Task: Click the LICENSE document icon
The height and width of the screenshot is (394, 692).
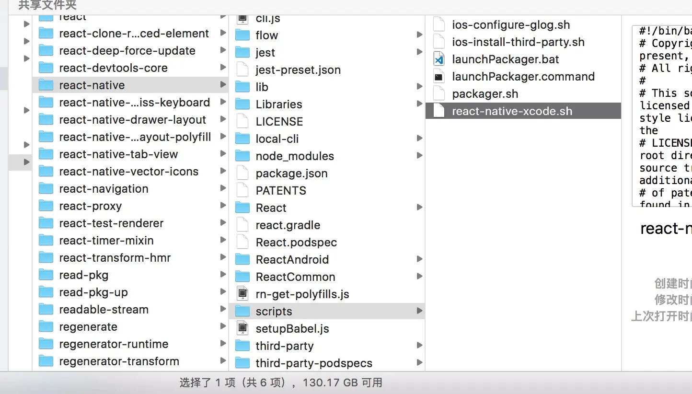Action: [x=243, y=122]
